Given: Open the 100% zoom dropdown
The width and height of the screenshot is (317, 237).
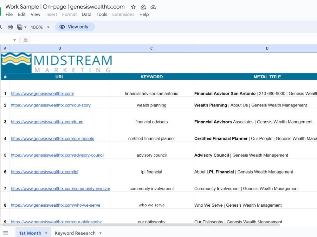Looking at the screenshot, I should (x=40, y=27).
